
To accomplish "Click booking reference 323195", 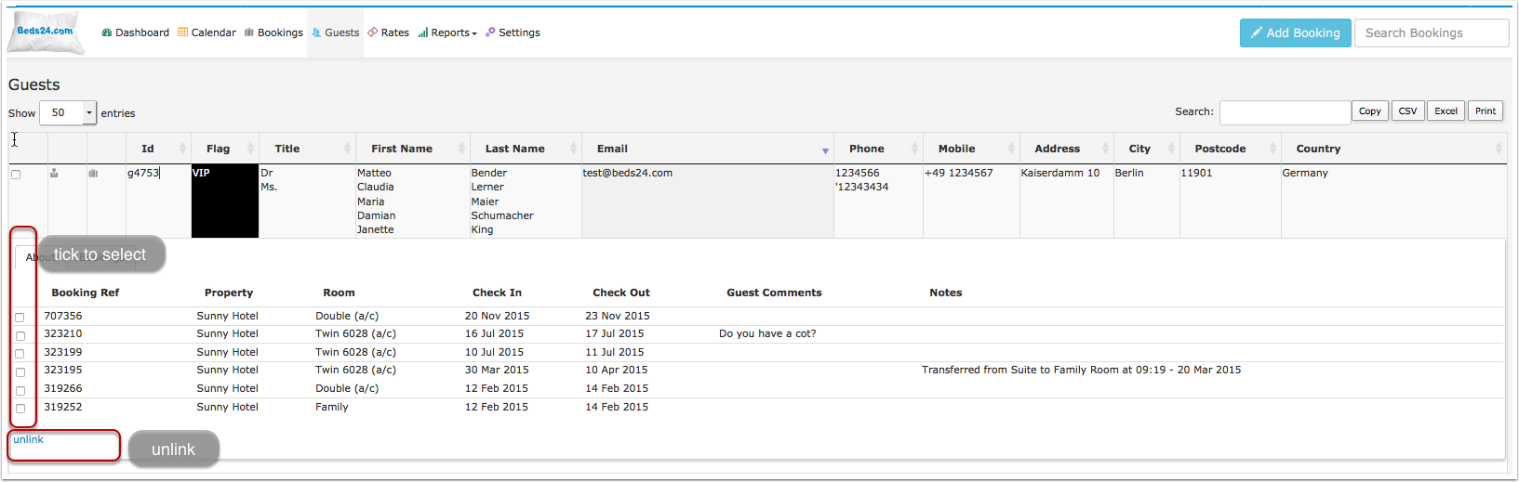I will tap(63, 370).
